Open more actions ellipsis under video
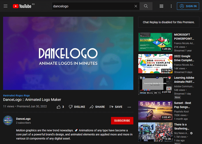The image size is (202, 144). (x=129, y=107)
